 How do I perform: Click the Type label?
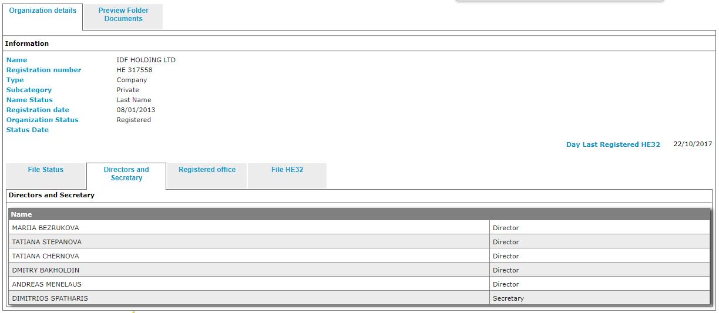pyautogui.click(x=15, y=80)
